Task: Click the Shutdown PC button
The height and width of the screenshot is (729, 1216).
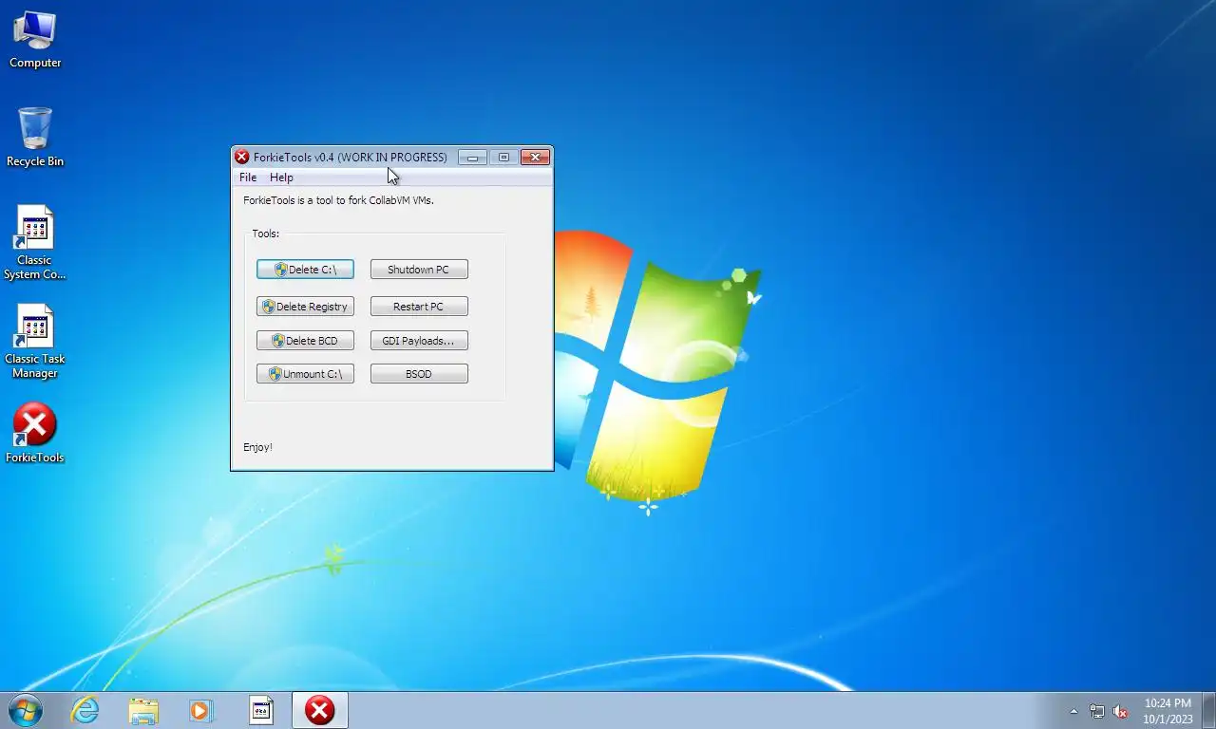Action: tap(419, 270)
